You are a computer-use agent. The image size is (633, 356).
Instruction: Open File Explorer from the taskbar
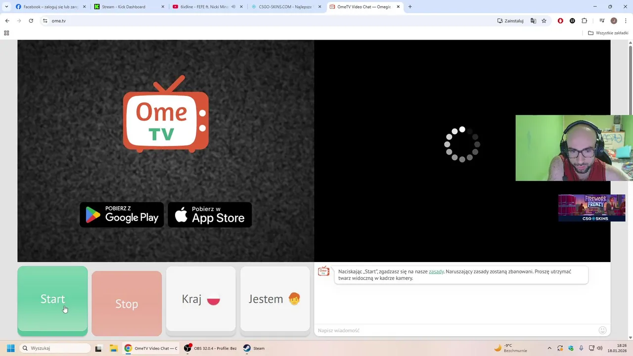pyautogui.click(x=113, y=348)
